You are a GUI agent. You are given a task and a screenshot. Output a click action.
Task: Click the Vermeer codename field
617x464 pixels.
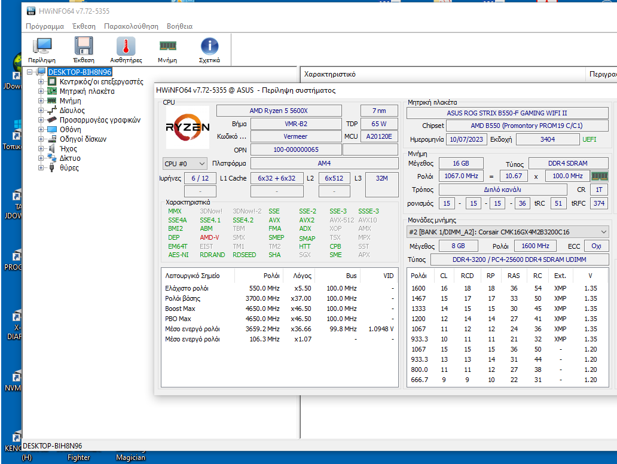click(295, 136)
